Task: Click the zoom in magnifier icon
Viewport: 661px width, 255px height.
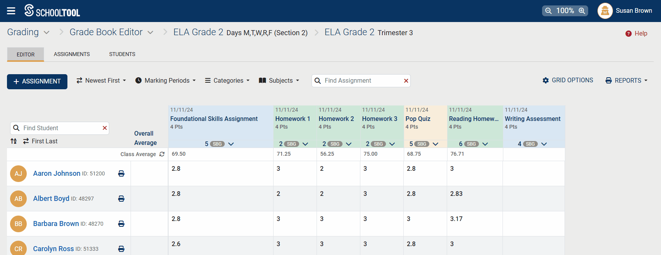Action: click(x=582, y=11)
